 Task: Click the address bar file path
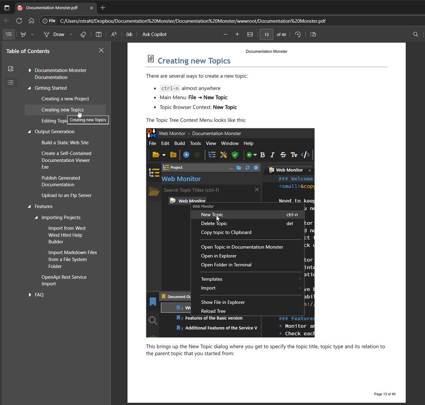click(x=193, y=21)
